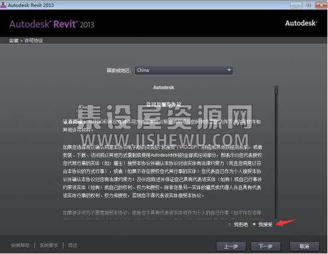Click the 许可协议 breadcrumb item
Viewport: 328px width, 254px height.
coord(34,41)
